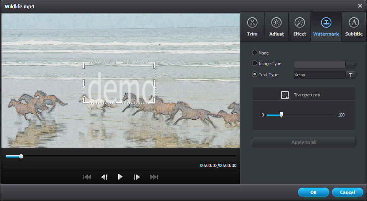Choose Image Type watermark radio button
Image resolution: width=367 pixels, height=201 pixels.
(x=254, y=63)
